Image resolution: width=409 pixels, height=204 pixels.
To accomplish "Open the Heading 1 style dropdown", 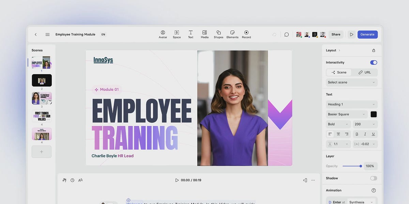I will (x=352, y=104).
